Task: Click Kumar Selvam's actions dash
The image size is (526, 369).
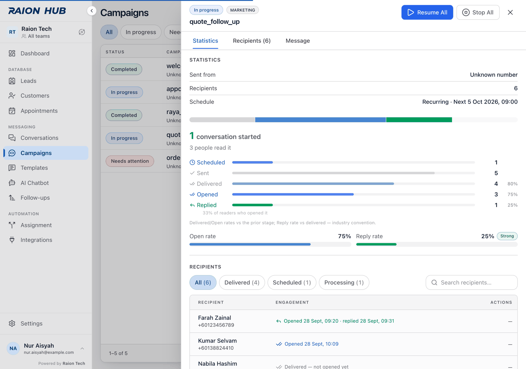Action: pyautogui.click(x=510, y=344)
